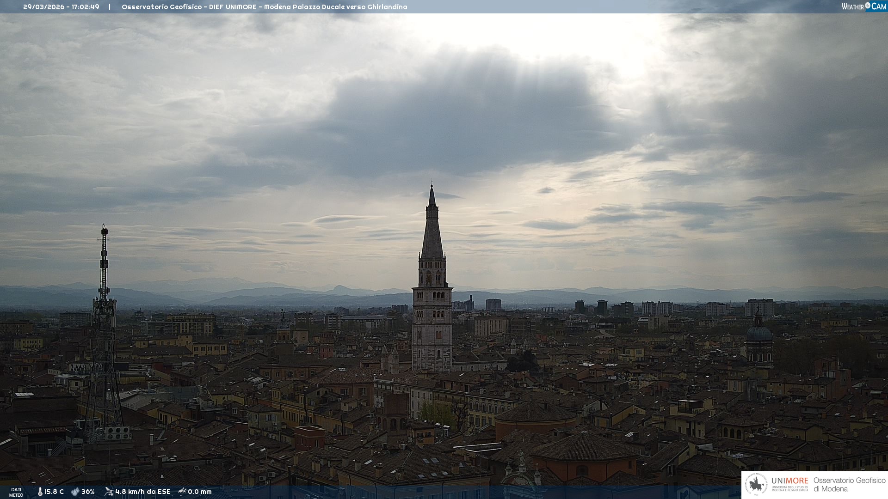
Task: Click the 4.8 km/h da ESE wind reading
Action: point(142,492)
